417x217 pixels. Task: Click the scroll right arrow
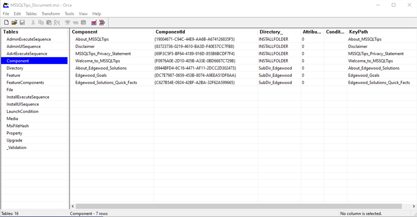click(414, 206)
